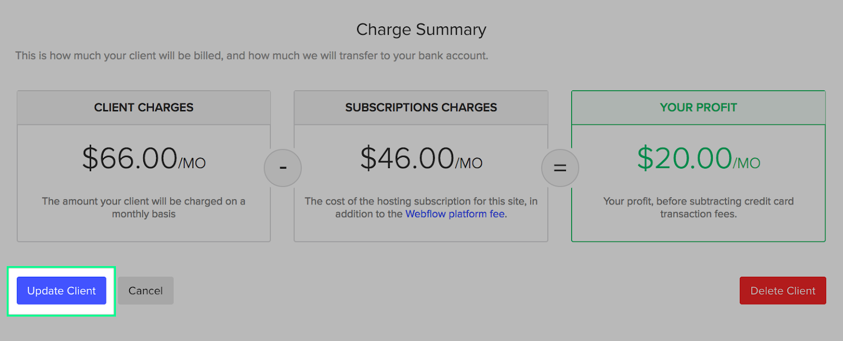Click the equals sign circle icon
The width and height of the screenshot is (843, 341).
click(560, 168)
